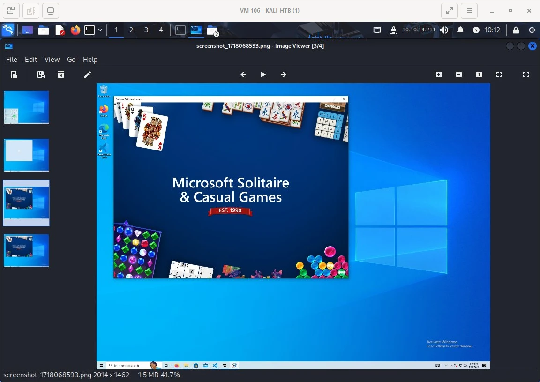Click the show desktop panel icon

28,30
